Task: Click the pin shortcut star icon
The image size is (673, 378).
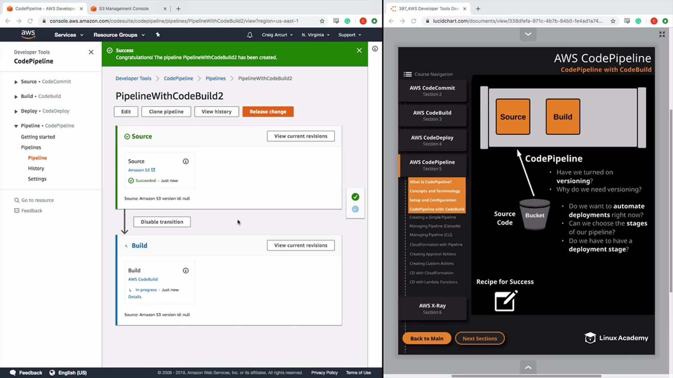Action: pyautogui.click(x=158, y=35)
